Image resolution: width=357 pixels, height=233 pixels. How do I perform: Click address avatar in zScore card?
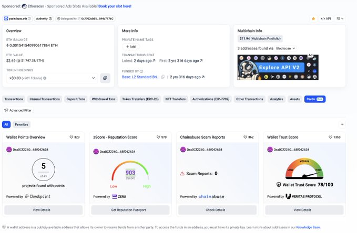96,151
